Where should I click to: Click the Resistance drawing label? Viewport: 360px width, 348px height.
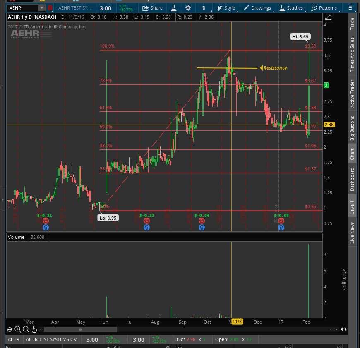click(x=275, y=68)
